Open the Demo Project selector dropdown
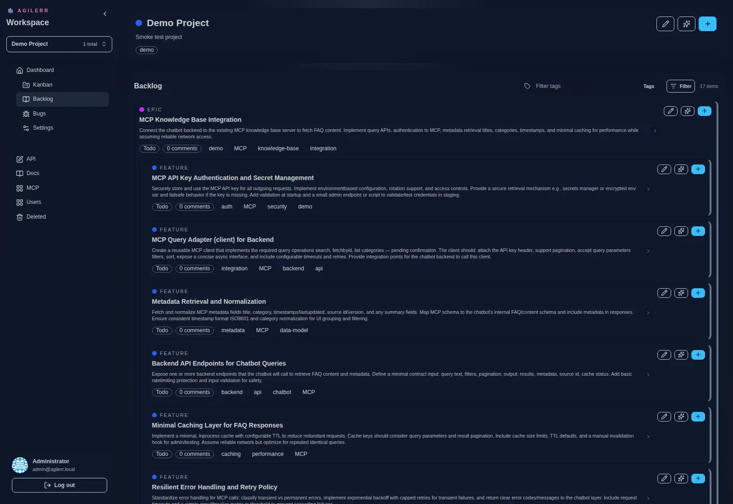Image resolution: width=733 pixels, height=504 pixels. (x=59, y=44)
